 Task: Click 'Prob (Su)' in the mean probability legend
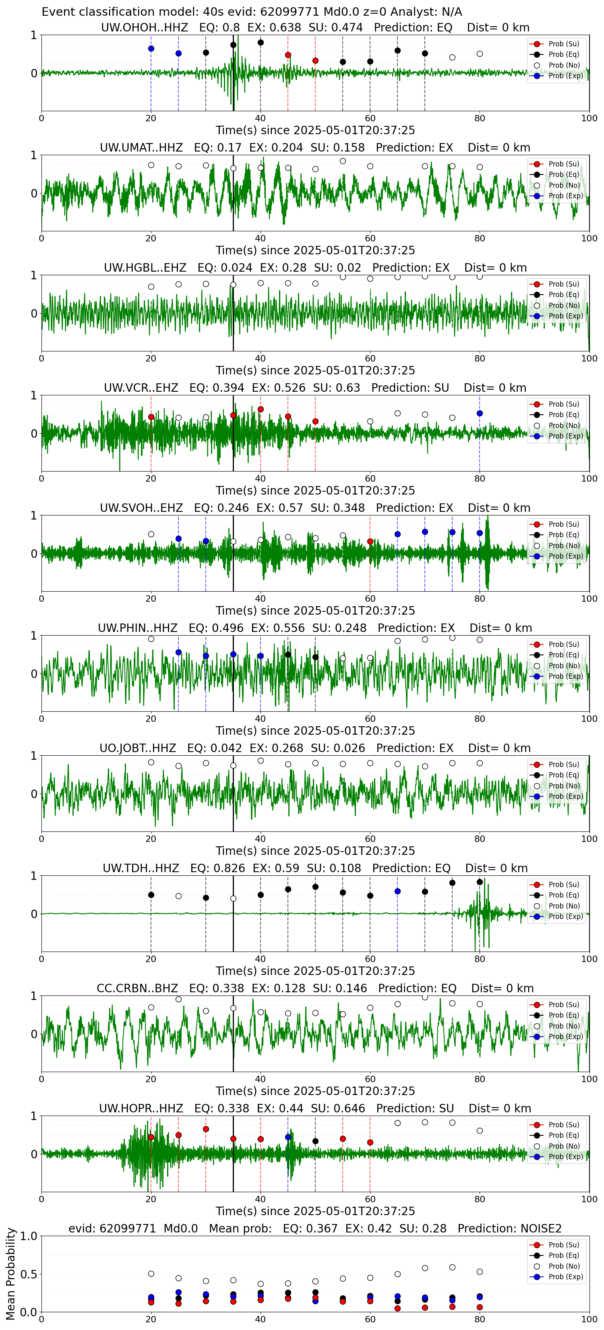coord(564,1245)
